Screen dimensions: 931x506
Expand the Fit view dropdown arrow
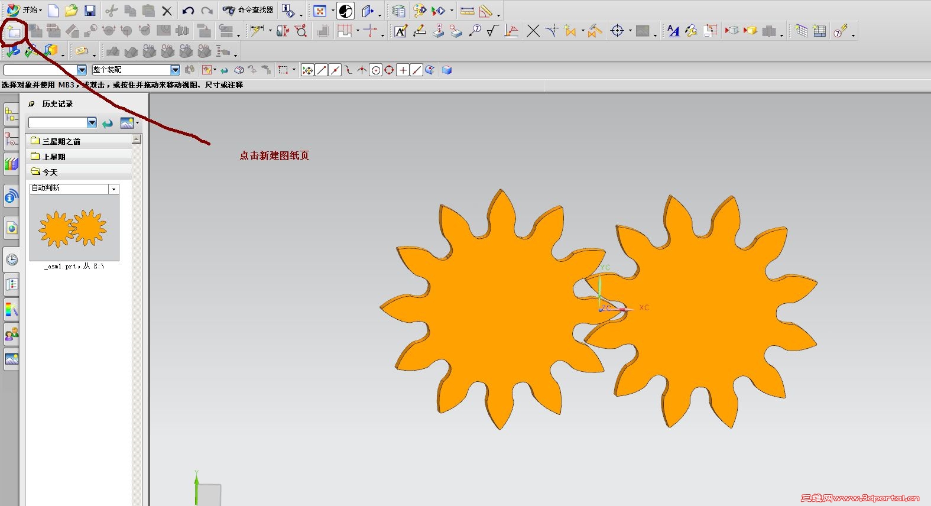click(x=333, y=11)
